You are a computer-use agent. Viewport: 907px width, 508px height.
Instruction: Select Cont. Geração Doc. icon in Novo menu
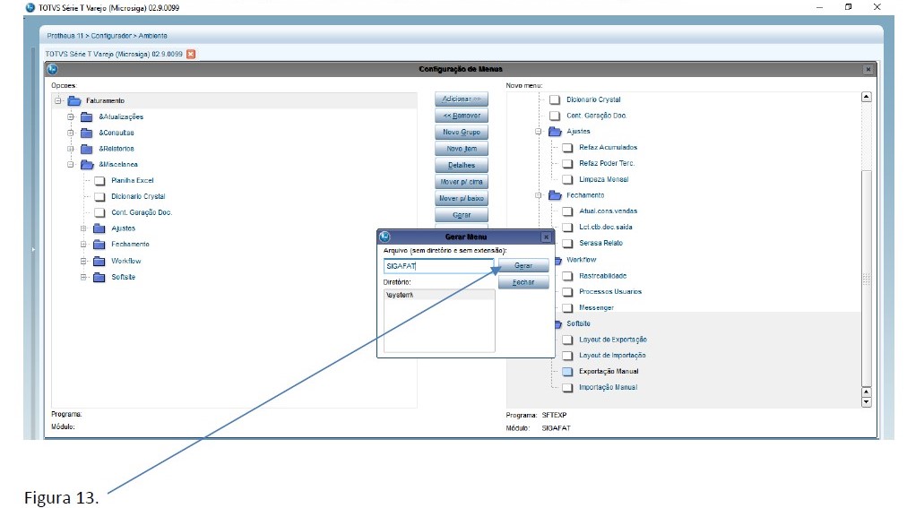coord(555,116)
